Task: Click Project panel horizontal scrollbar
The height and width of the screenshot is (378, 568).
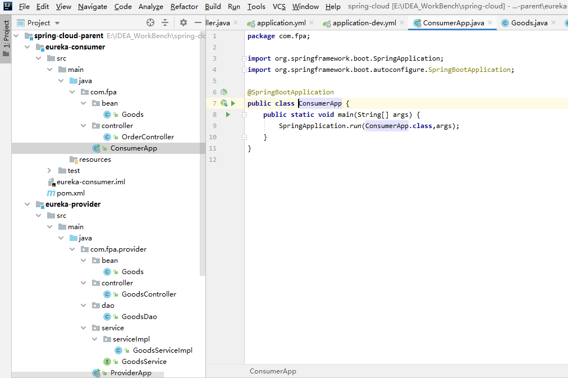Action: point(88,375)
